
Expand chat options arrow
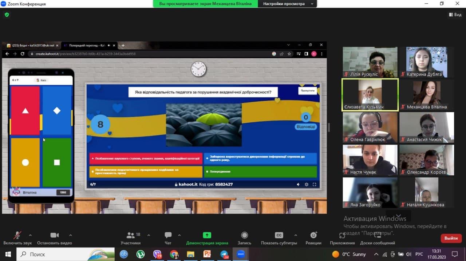(x=179, y=235)
